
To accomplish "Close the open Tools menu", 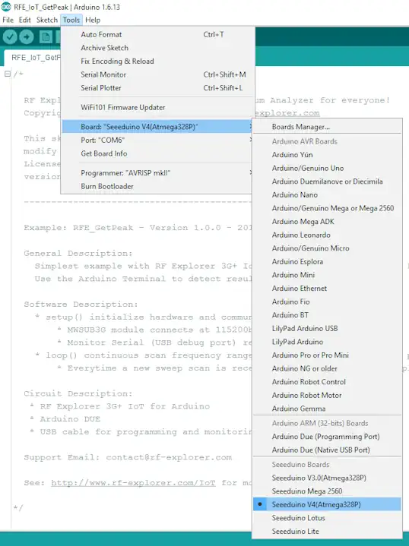I will point(71,20).
